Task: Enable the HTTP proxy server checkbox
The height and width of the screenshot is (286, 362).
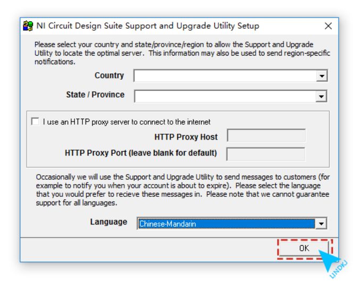Action: [35, 122]
